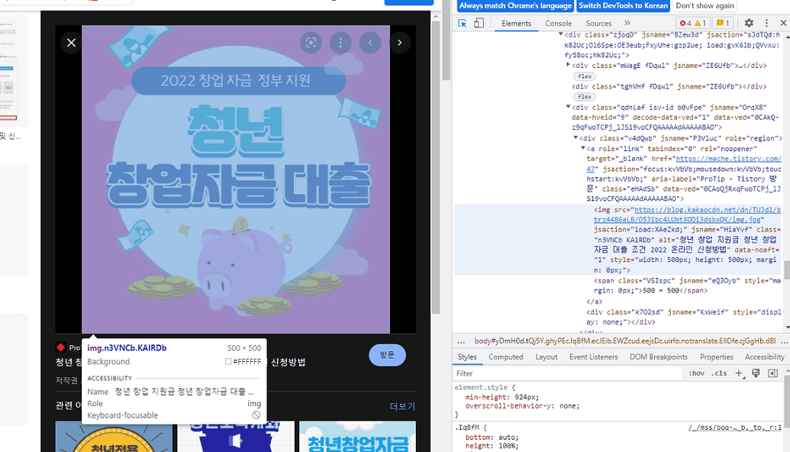This screenshot has height=452, width=790.
Task: Toggle the .cls class editor
Action: (719, 373)
